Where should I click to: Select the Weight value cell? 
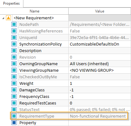pyautogui.click(x=99, y=83)
